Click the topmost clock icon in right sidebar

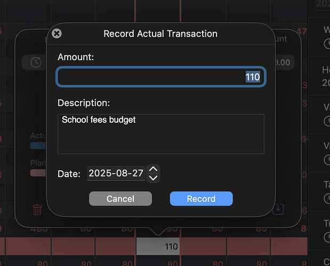pos(327,44)
